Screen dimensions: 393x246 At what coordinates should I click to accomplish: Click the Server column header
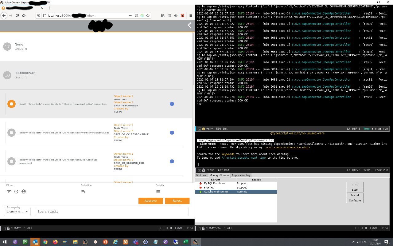216,180
